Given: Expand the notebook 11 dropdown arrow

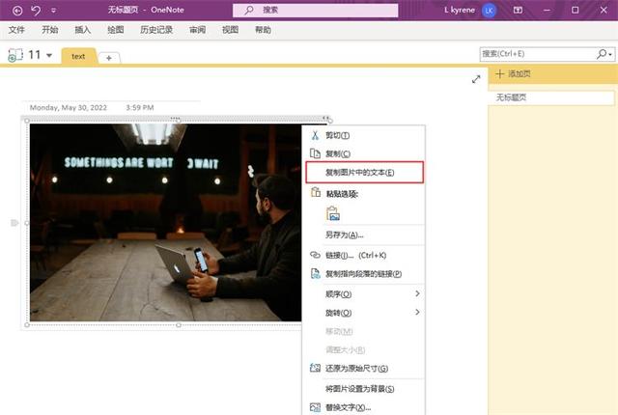Looking at the screenshot, I should (x=49, y=55).
